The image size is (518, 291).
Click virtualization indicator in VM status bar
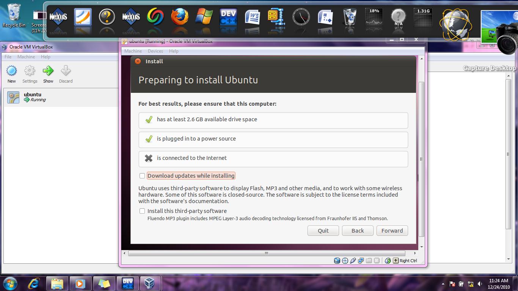[377, 261]
